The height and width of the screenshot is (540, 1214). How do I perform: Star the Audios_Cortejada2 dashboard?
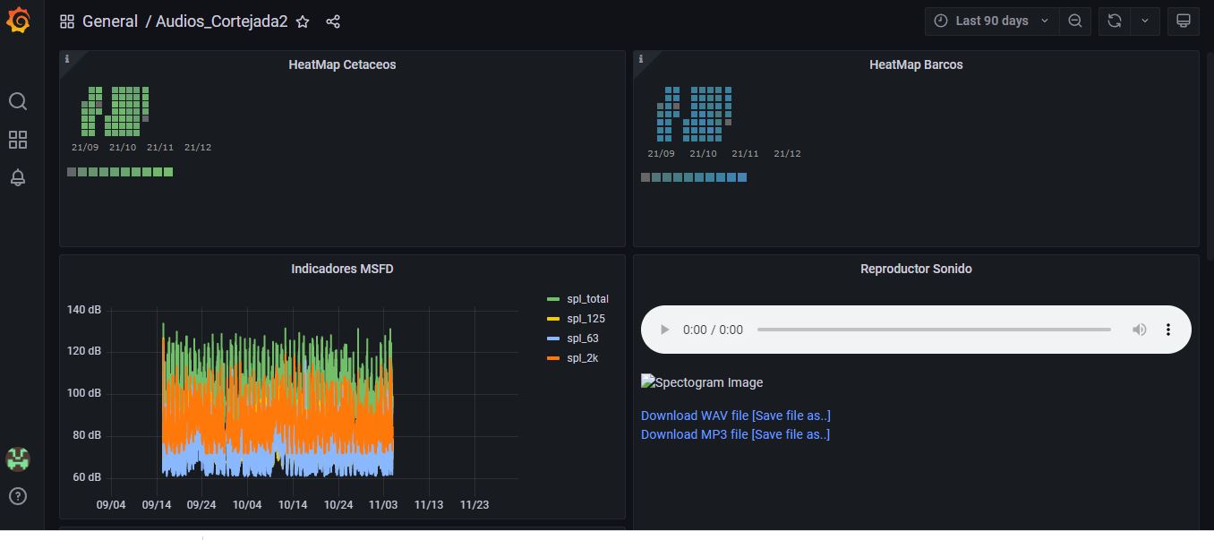pyautogui.click(x=303, y=21)
